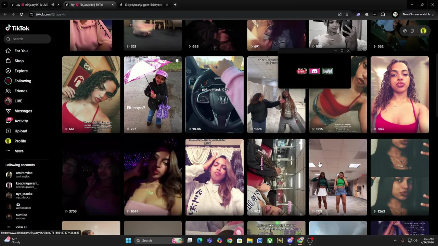Open the video with 18.8K views
438x246 pixels.
214,95
